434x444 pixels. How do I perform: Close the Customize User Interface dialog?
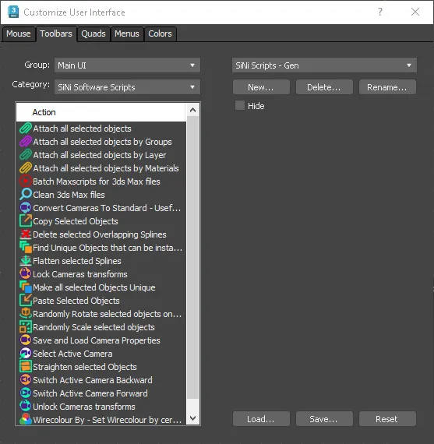(415, 12)
